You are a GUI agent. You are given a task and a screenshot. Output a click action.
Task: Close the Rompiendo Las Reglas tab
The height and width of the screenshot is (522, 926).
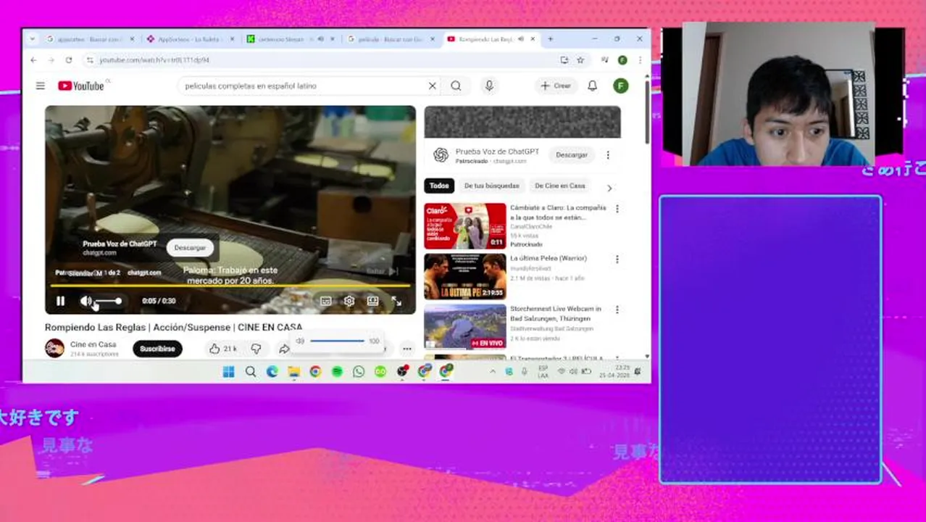tap(533, 39)
